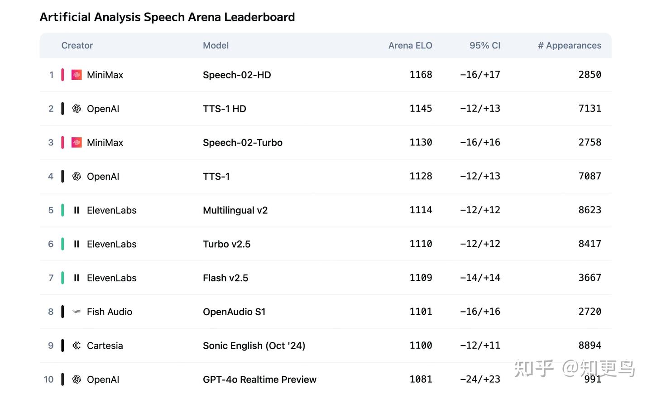Click MiniMax logo beside Speech-02-Turbo row
Viewport: 652px width, 394px height.
[x=77, y=143]
